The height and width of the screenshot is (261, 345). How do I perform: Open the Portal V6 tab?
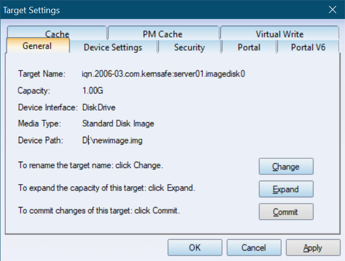click(x=308, y=47)
